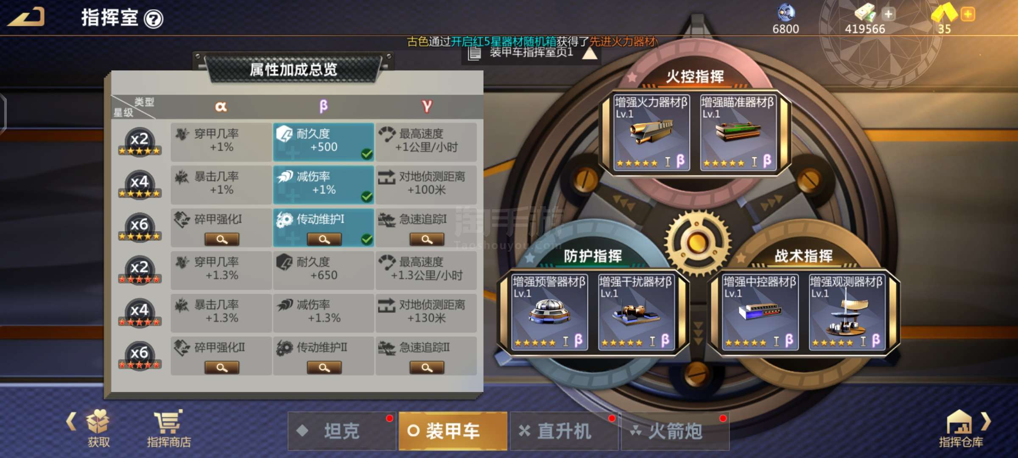Inspect 碎甲强化I with magnifier button

pyautogui.click(x=222, y=239)
